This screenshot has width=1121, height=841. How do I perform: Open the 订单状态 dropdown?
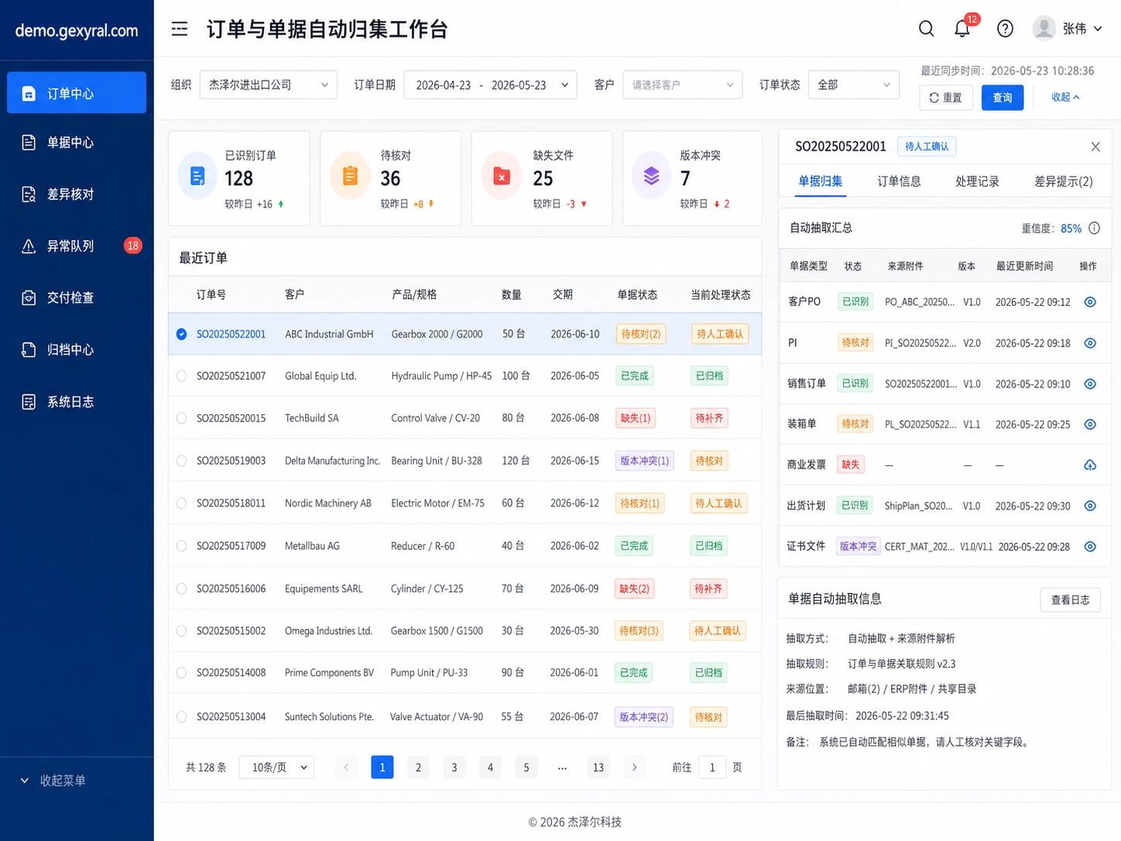click(x=853, y=85)
